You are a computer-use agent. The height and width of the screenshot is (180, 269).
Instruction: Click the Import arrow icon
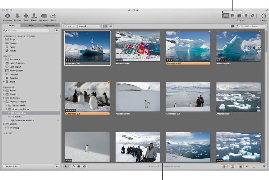[17, 16]
